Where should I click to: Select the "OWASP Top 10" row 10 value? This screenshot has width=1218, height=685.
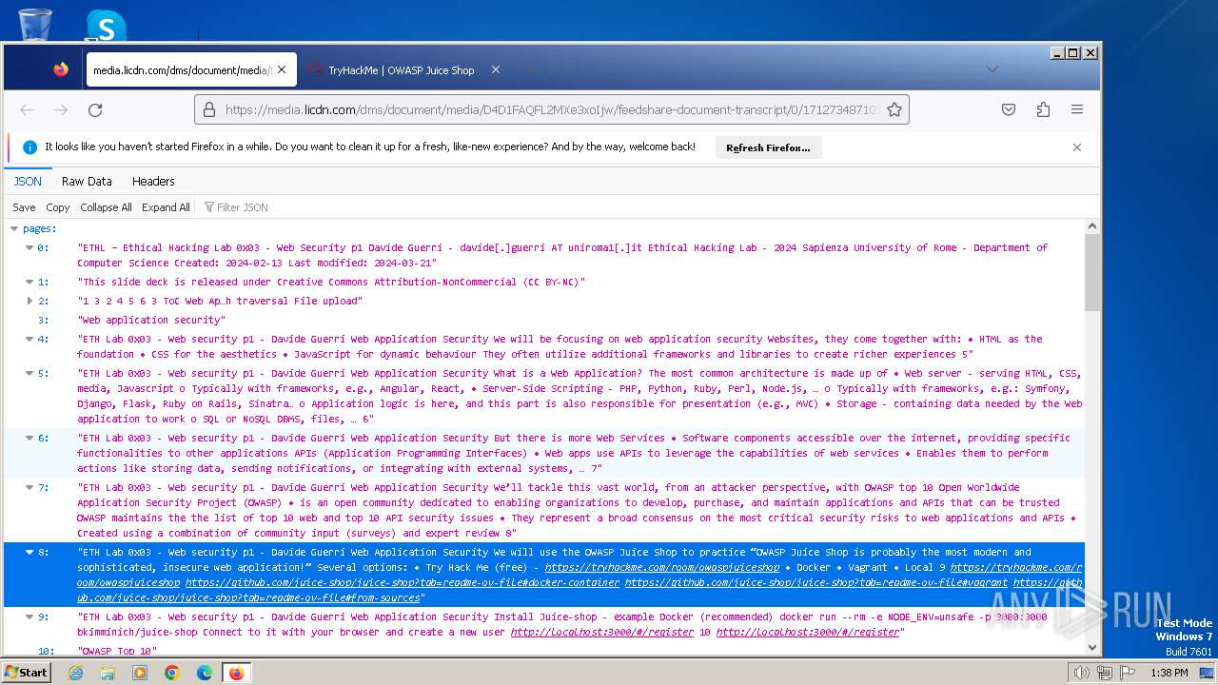(x=116, y=651)
